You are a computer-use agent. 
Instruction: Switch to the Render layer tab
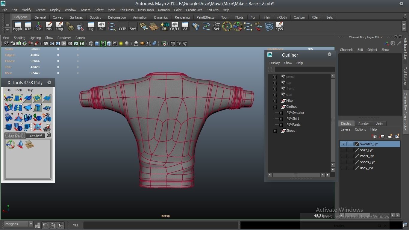click(363, 124)
